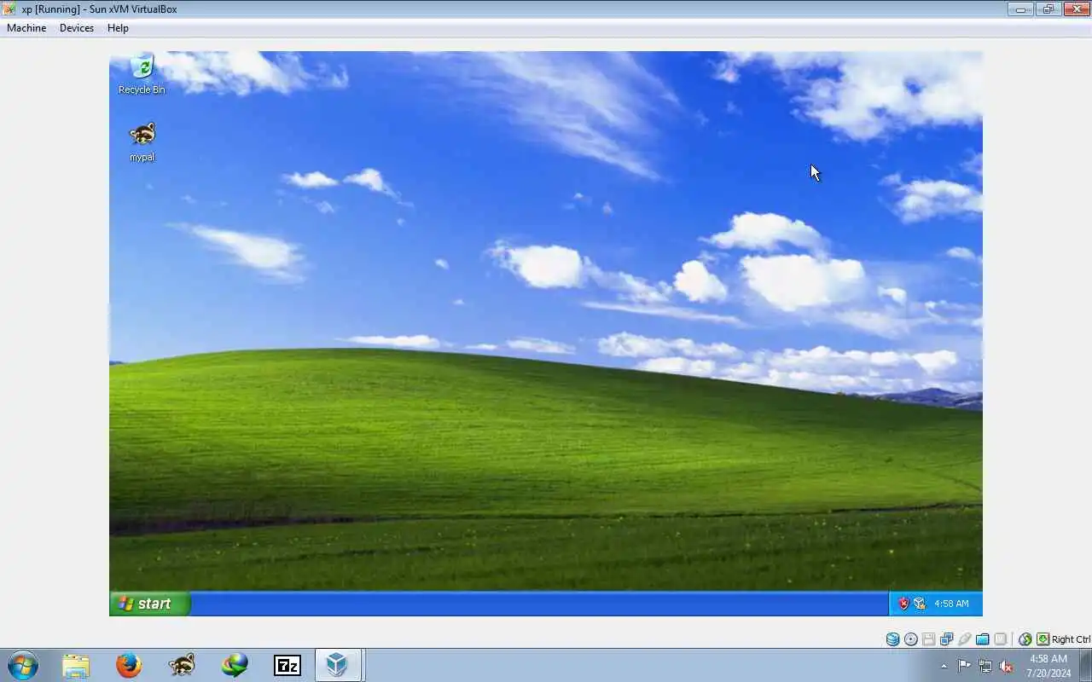
Task: Select the Recycle Bin desktop icon
Action: (x=142, y=74)
